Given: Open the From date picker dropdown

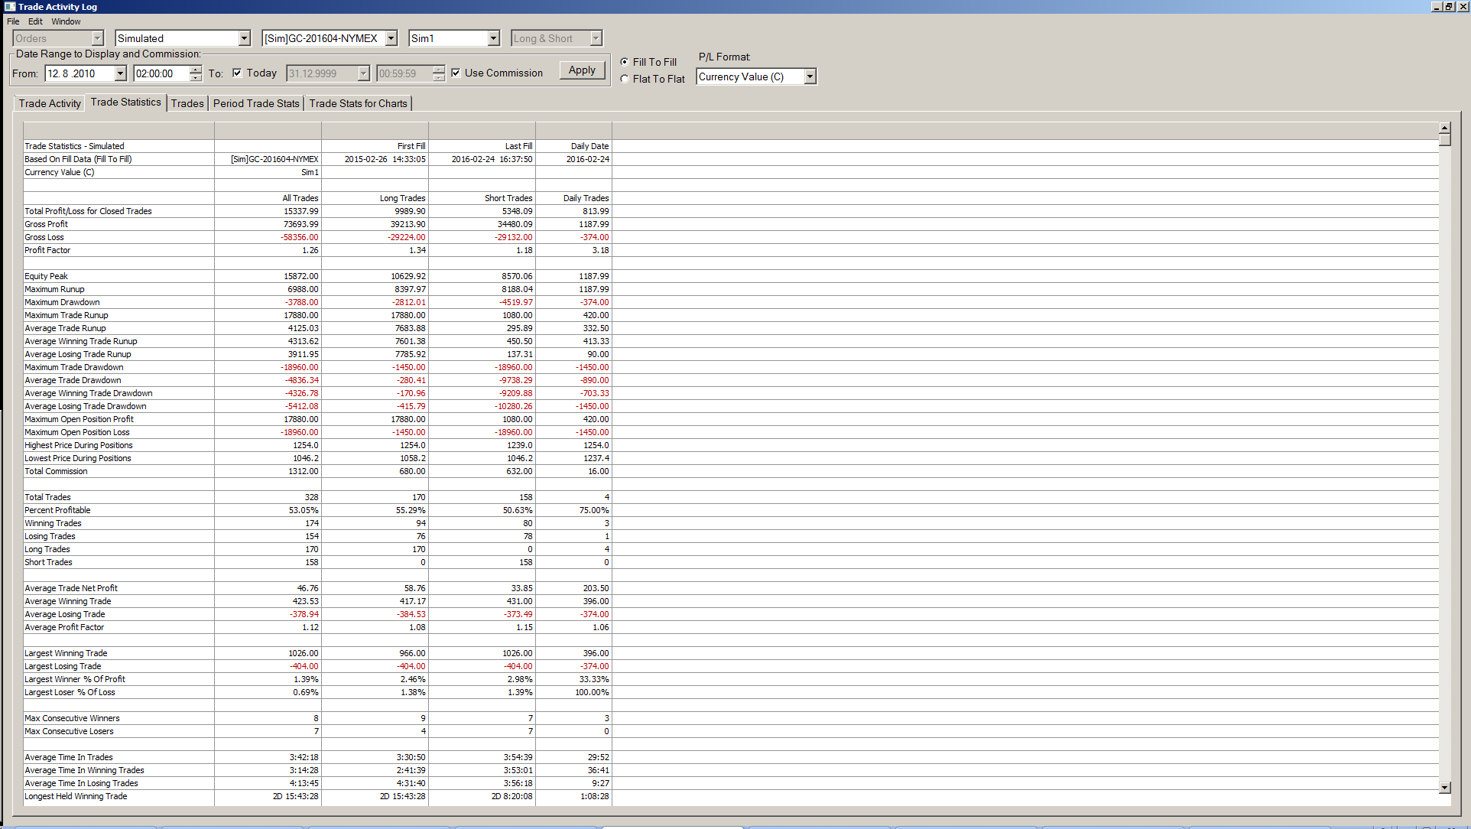Looking at the screenshot, I should click(120, 73).
